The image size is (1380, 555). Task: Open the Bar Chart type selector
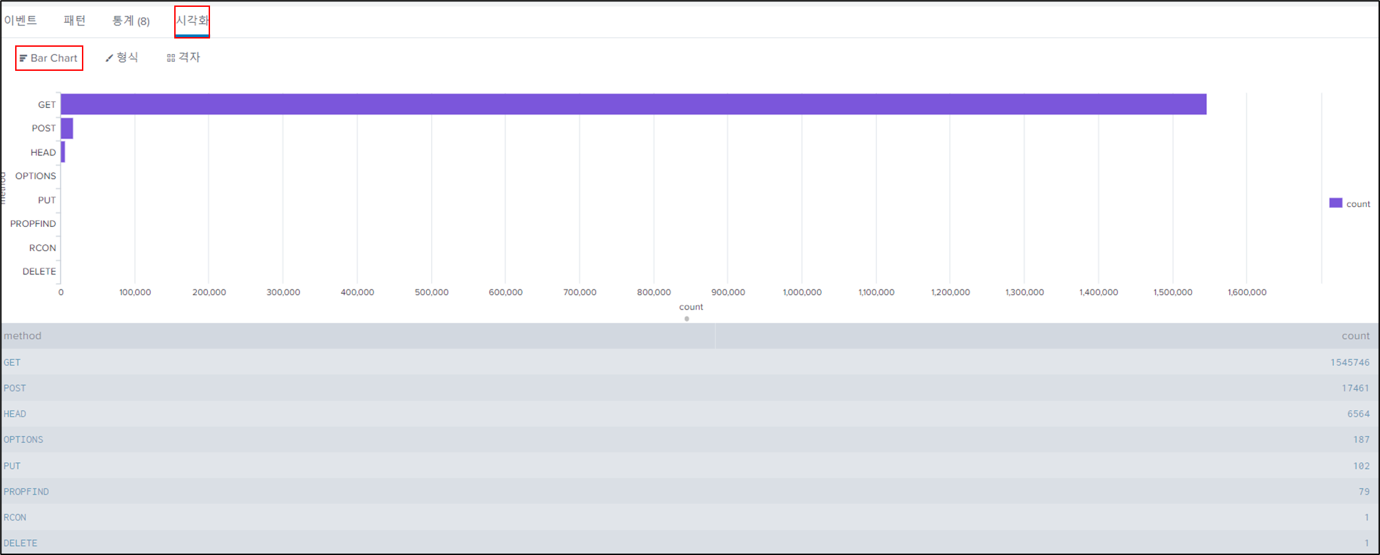[49, 58]
